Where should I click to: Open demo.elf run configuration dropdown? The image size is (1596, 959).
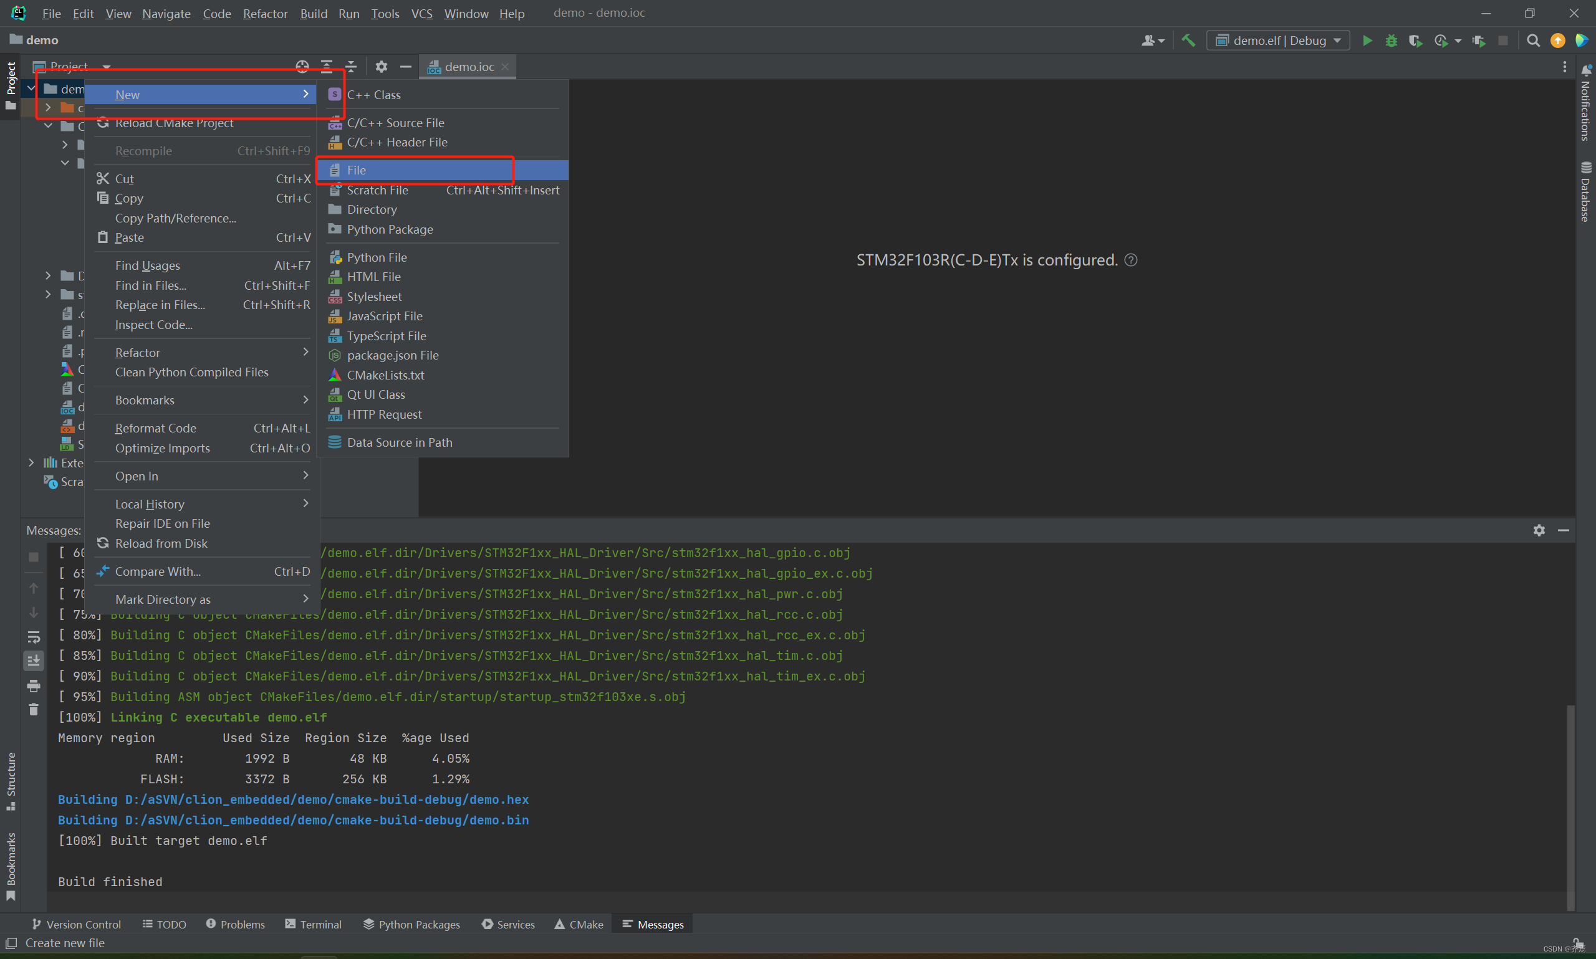pos(1278,41)
